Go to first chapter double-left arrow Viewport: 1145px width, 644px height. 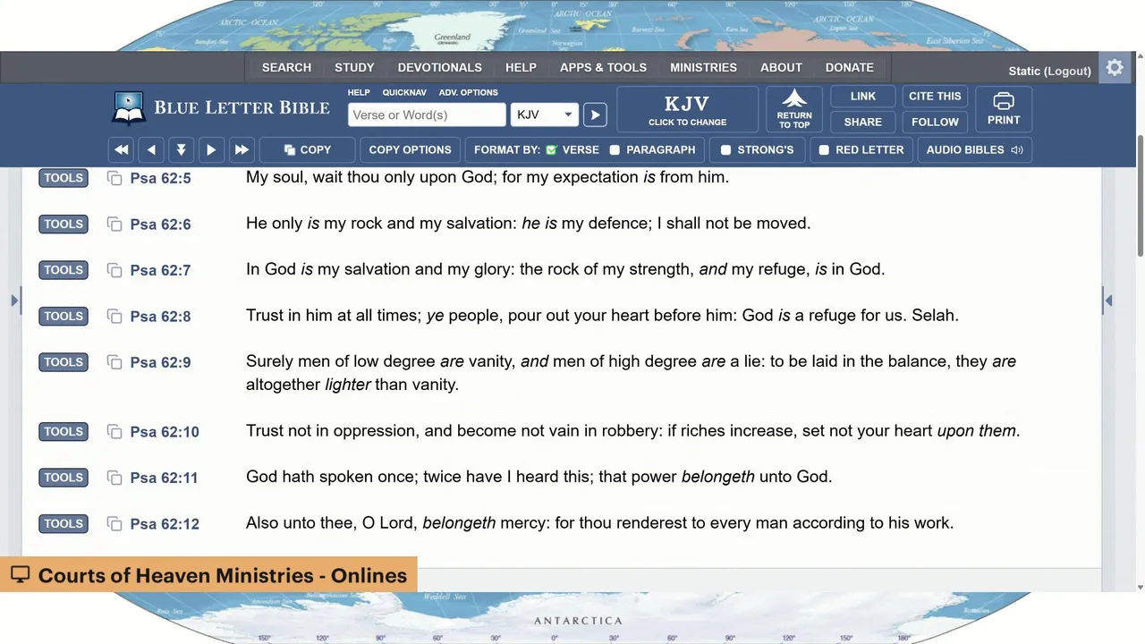point(122,149)
